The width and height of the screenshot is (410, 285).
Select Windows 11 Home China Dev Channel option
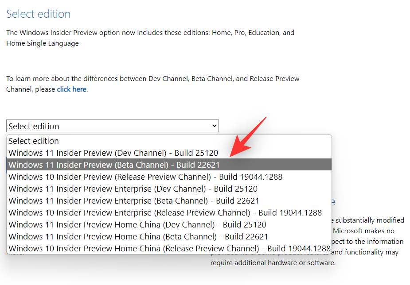[137, 225]
